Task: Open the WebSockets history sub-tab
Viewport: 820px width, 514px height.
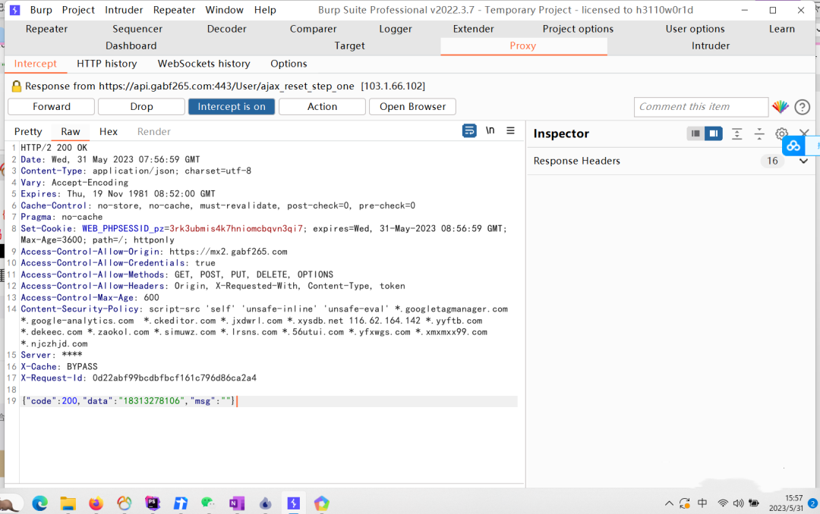Action: (204, 64)
